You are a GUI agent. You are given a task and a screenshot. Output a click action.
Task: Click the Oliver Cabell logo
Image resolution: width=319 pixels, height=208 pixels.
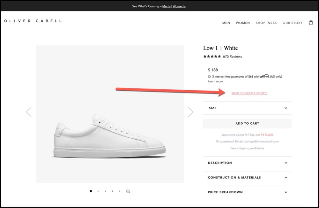[x=33, y=21]
